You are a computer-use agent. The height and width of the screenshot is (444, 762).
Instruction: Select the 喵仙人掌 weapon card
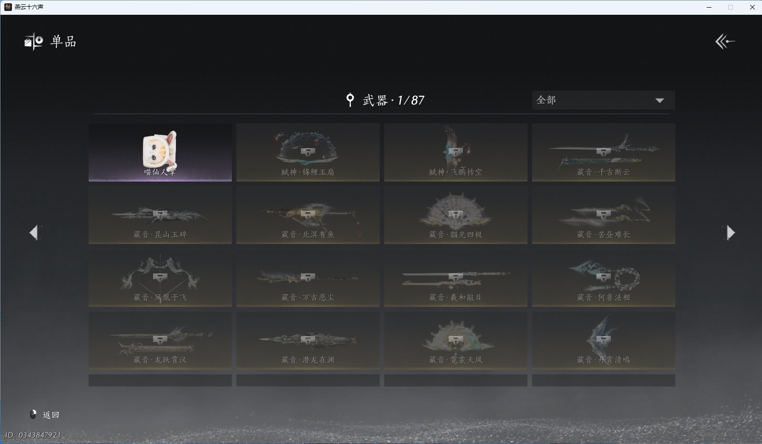point(160,152)
